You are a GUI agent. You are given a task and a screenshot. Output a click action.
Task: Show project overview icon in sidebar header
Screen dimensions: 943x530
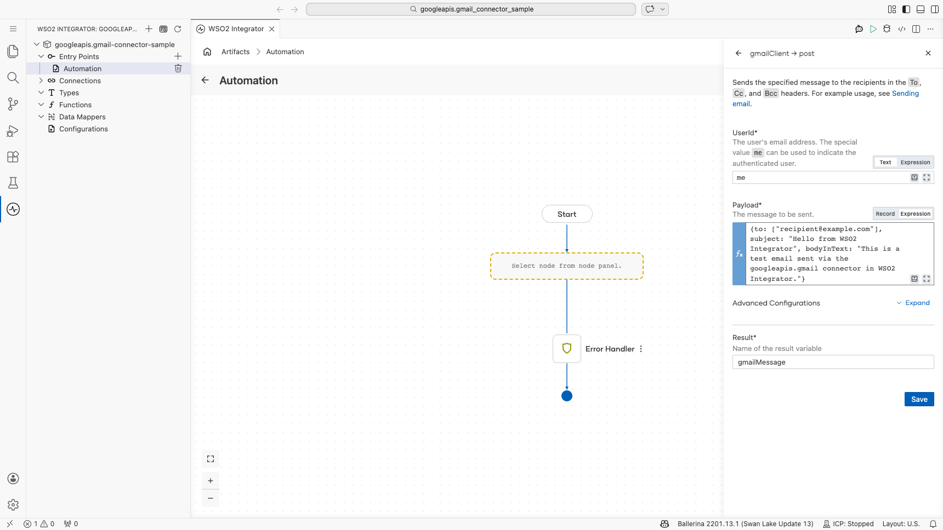163,29
